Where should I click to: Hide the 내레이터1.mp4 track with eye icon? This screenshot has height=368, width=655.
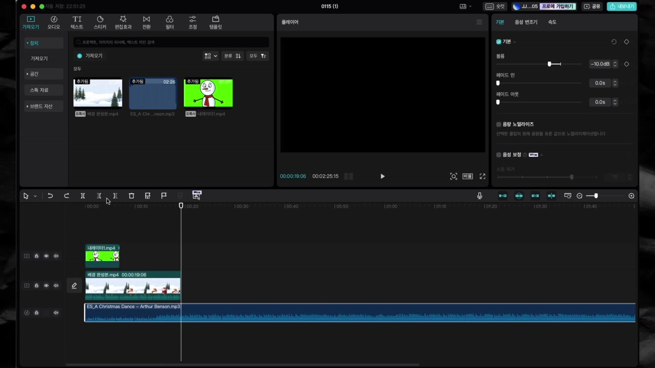point(46,256)
